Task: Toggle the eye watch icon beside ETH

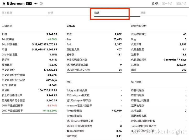Action: point(36,3)
